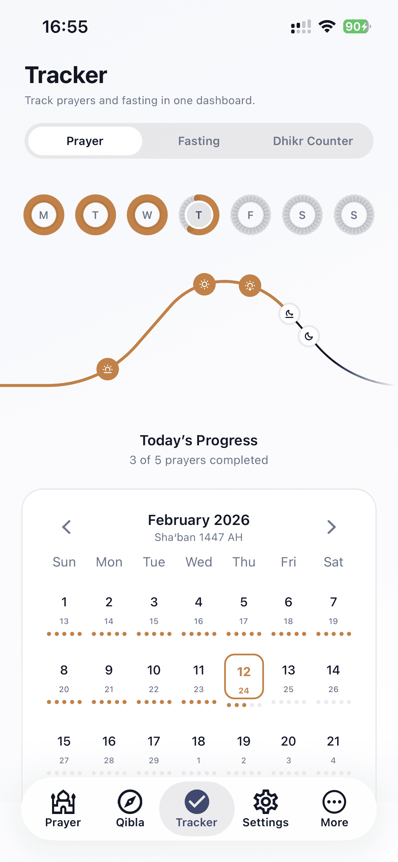Image resolution: width=398 pixels, height=862 pixels.
Task: Select Monday's completed progress ring
Action: (x=44, y=215)
